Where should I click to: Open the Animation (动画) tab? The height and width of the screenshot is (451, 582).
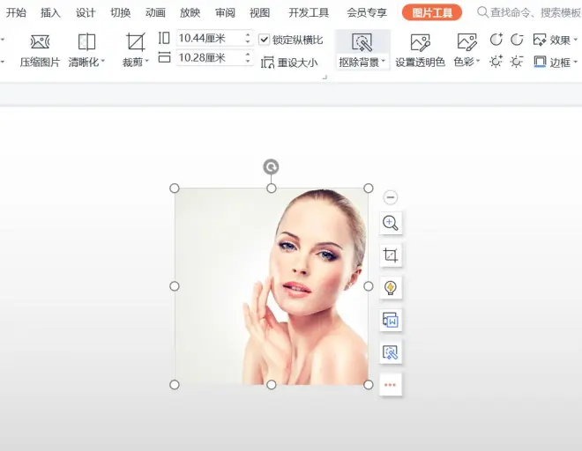tap(155, 12)
